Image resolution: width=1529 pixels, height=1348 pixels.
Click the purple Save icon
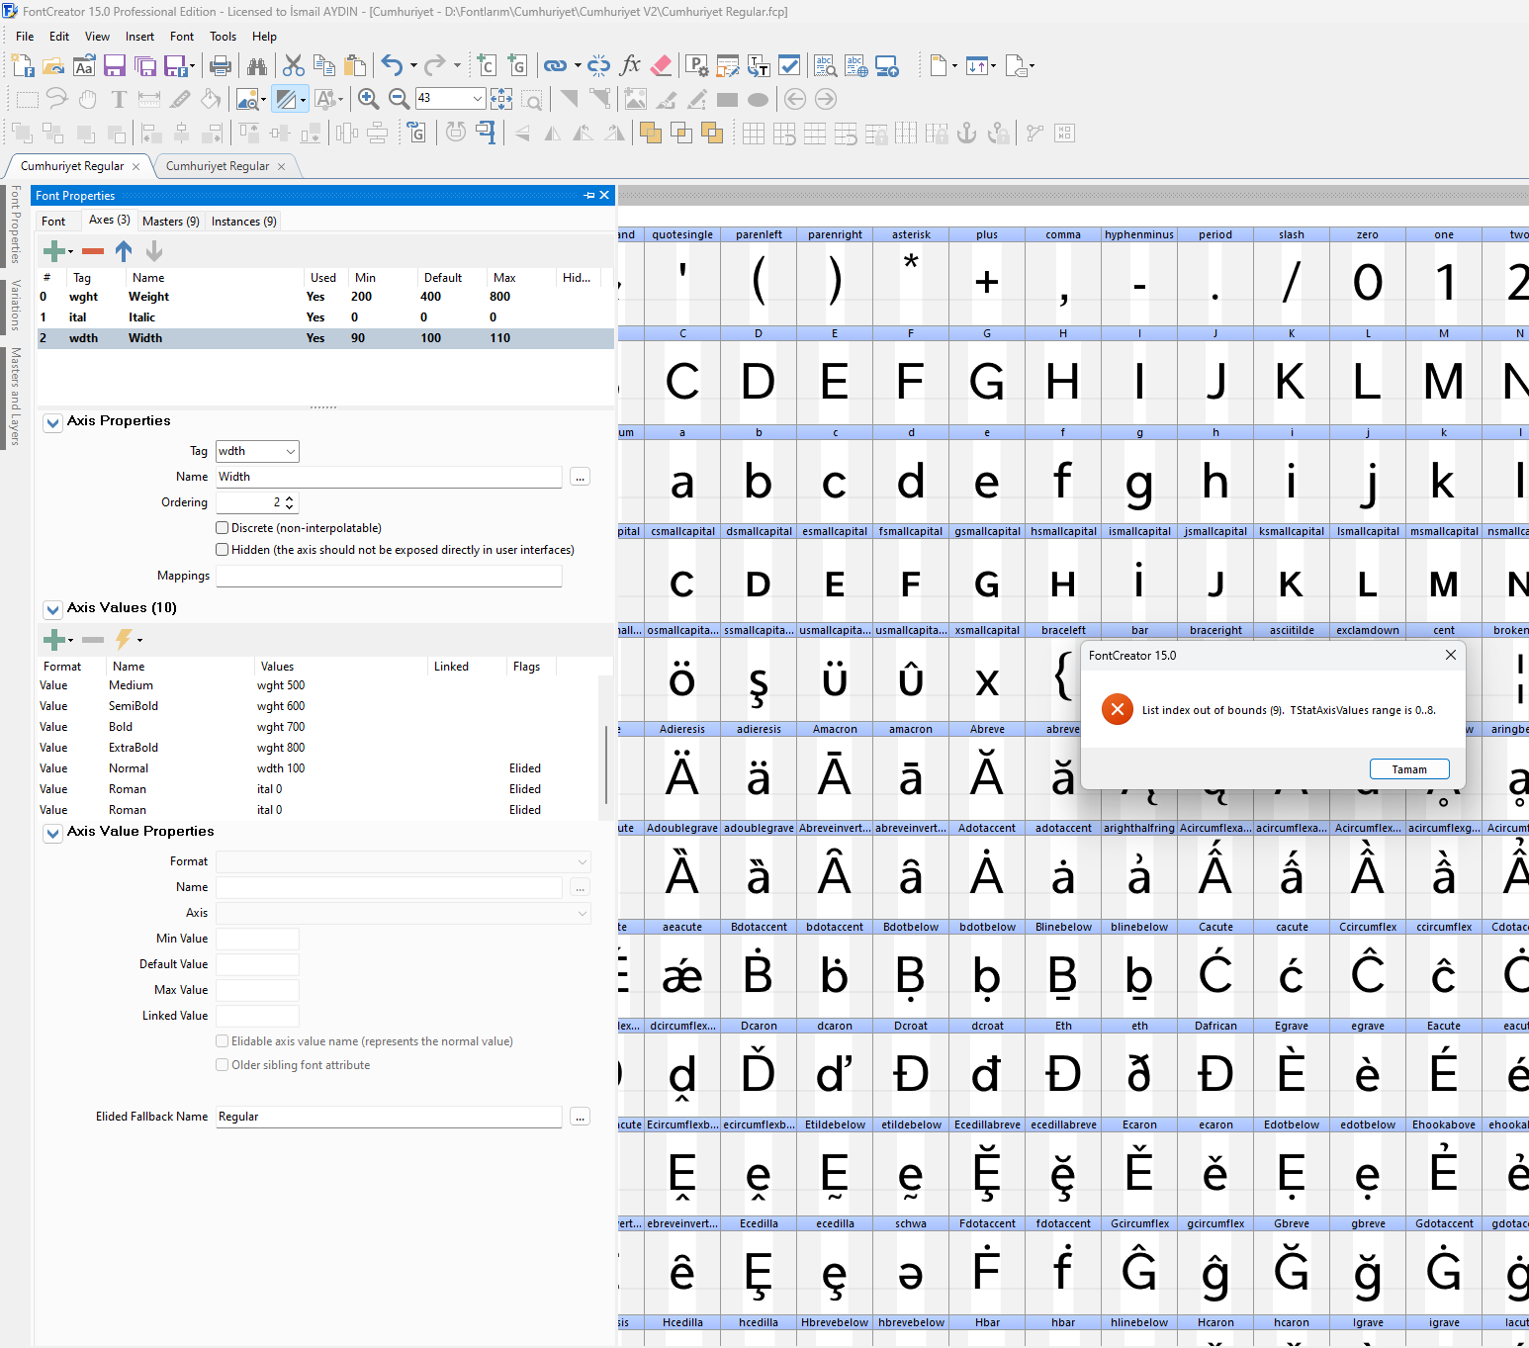coord(115,66)
